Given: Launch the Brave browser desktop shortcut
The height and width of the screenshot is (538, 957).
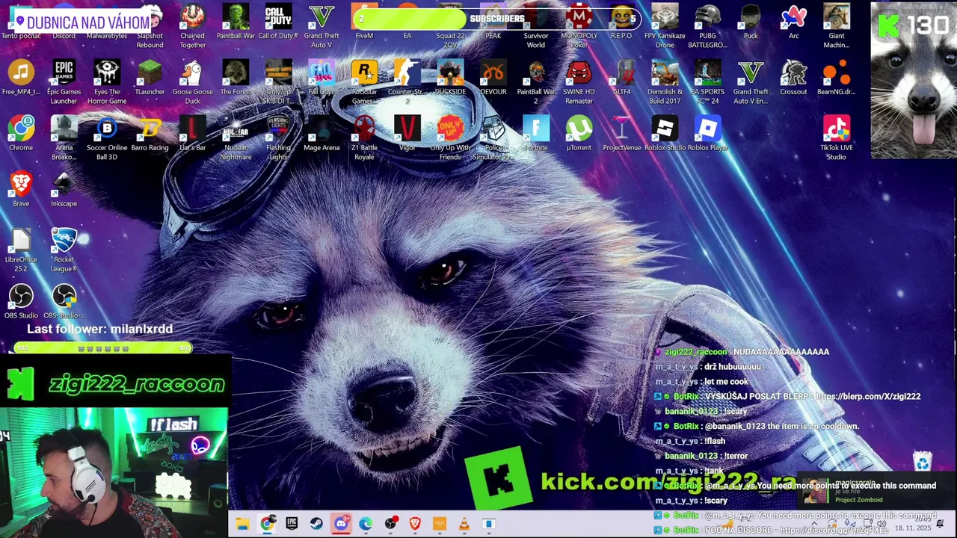Looking at the screenshot, I should tap(21, 190).
